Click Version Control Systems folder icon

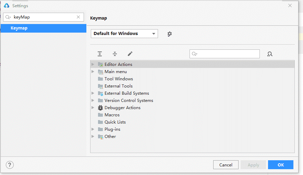click(100, 100)
